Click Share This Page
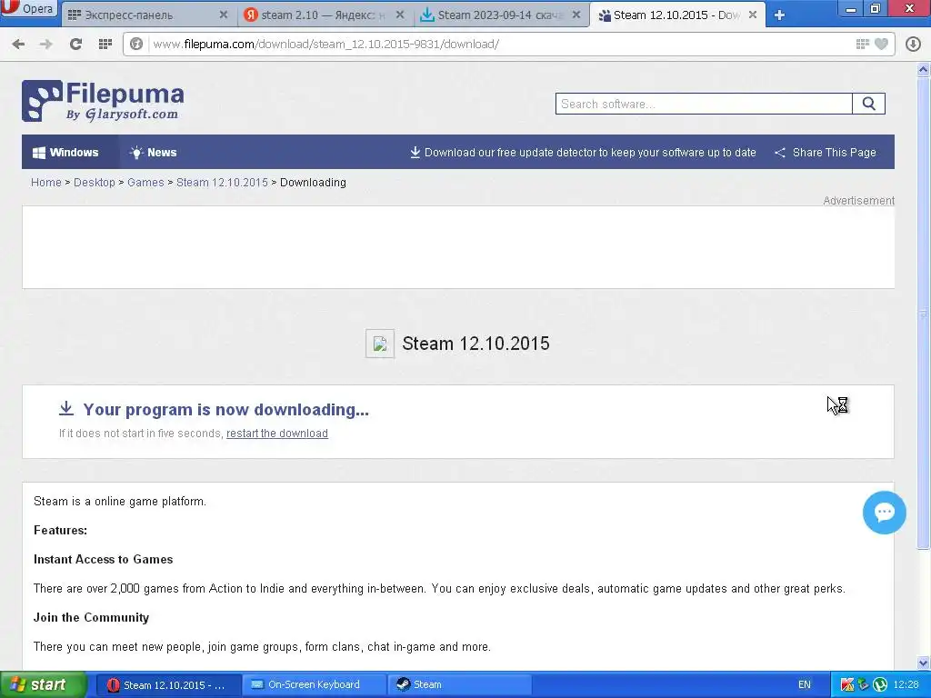Screen dimensions: 931x698 click(826, 153)
